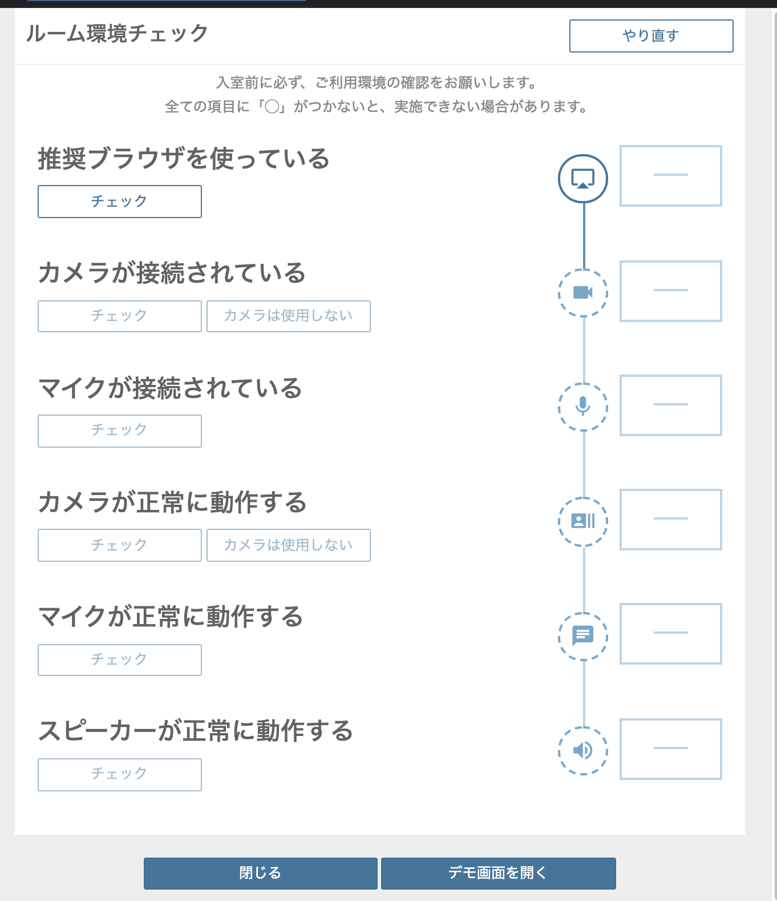Viewport: 777px width, 901px height.
Task: Click チェック under マイクが接続されている
Action: pyautogui.click(x=119, y=431)
